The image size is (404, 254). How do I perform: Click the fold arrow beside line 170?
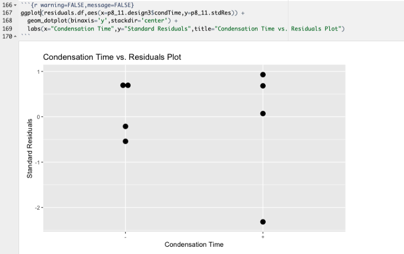14,37
